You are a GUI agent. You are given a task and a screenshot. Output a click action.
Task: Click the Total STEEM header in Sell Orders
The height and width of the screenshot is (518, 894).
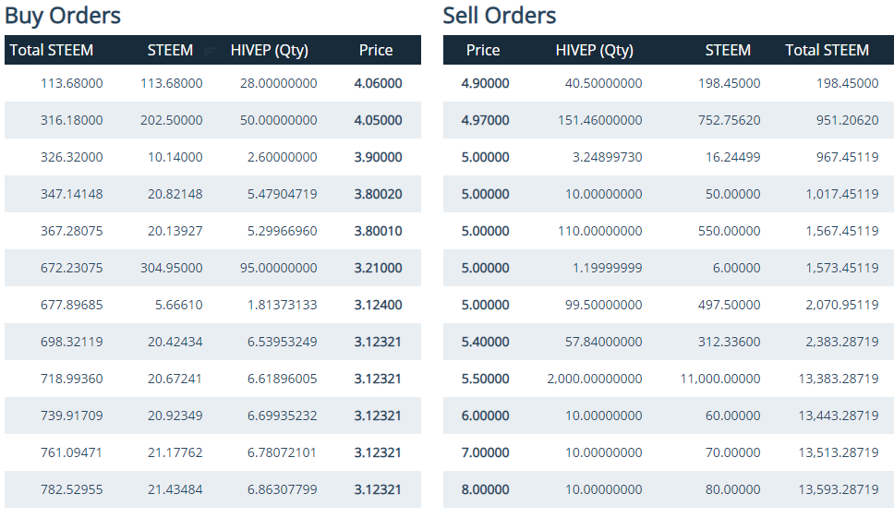pos(827,50)
